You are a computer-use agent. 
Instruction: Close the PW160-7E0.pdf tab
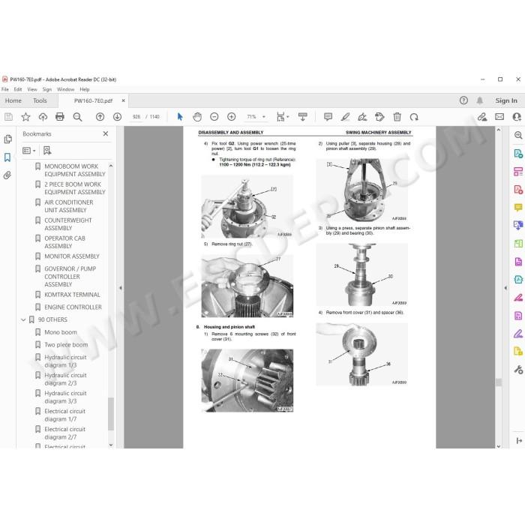point(123,100)
